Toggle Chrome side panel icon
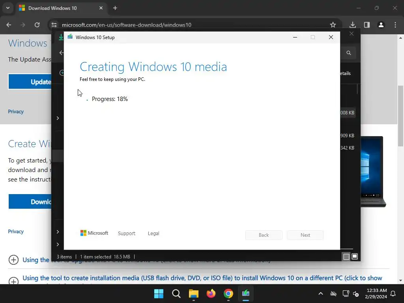404x303 pixels. tap(367, 25)
